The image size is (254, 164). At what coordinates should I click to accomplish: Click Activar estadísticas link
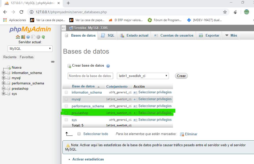[88, 159]
